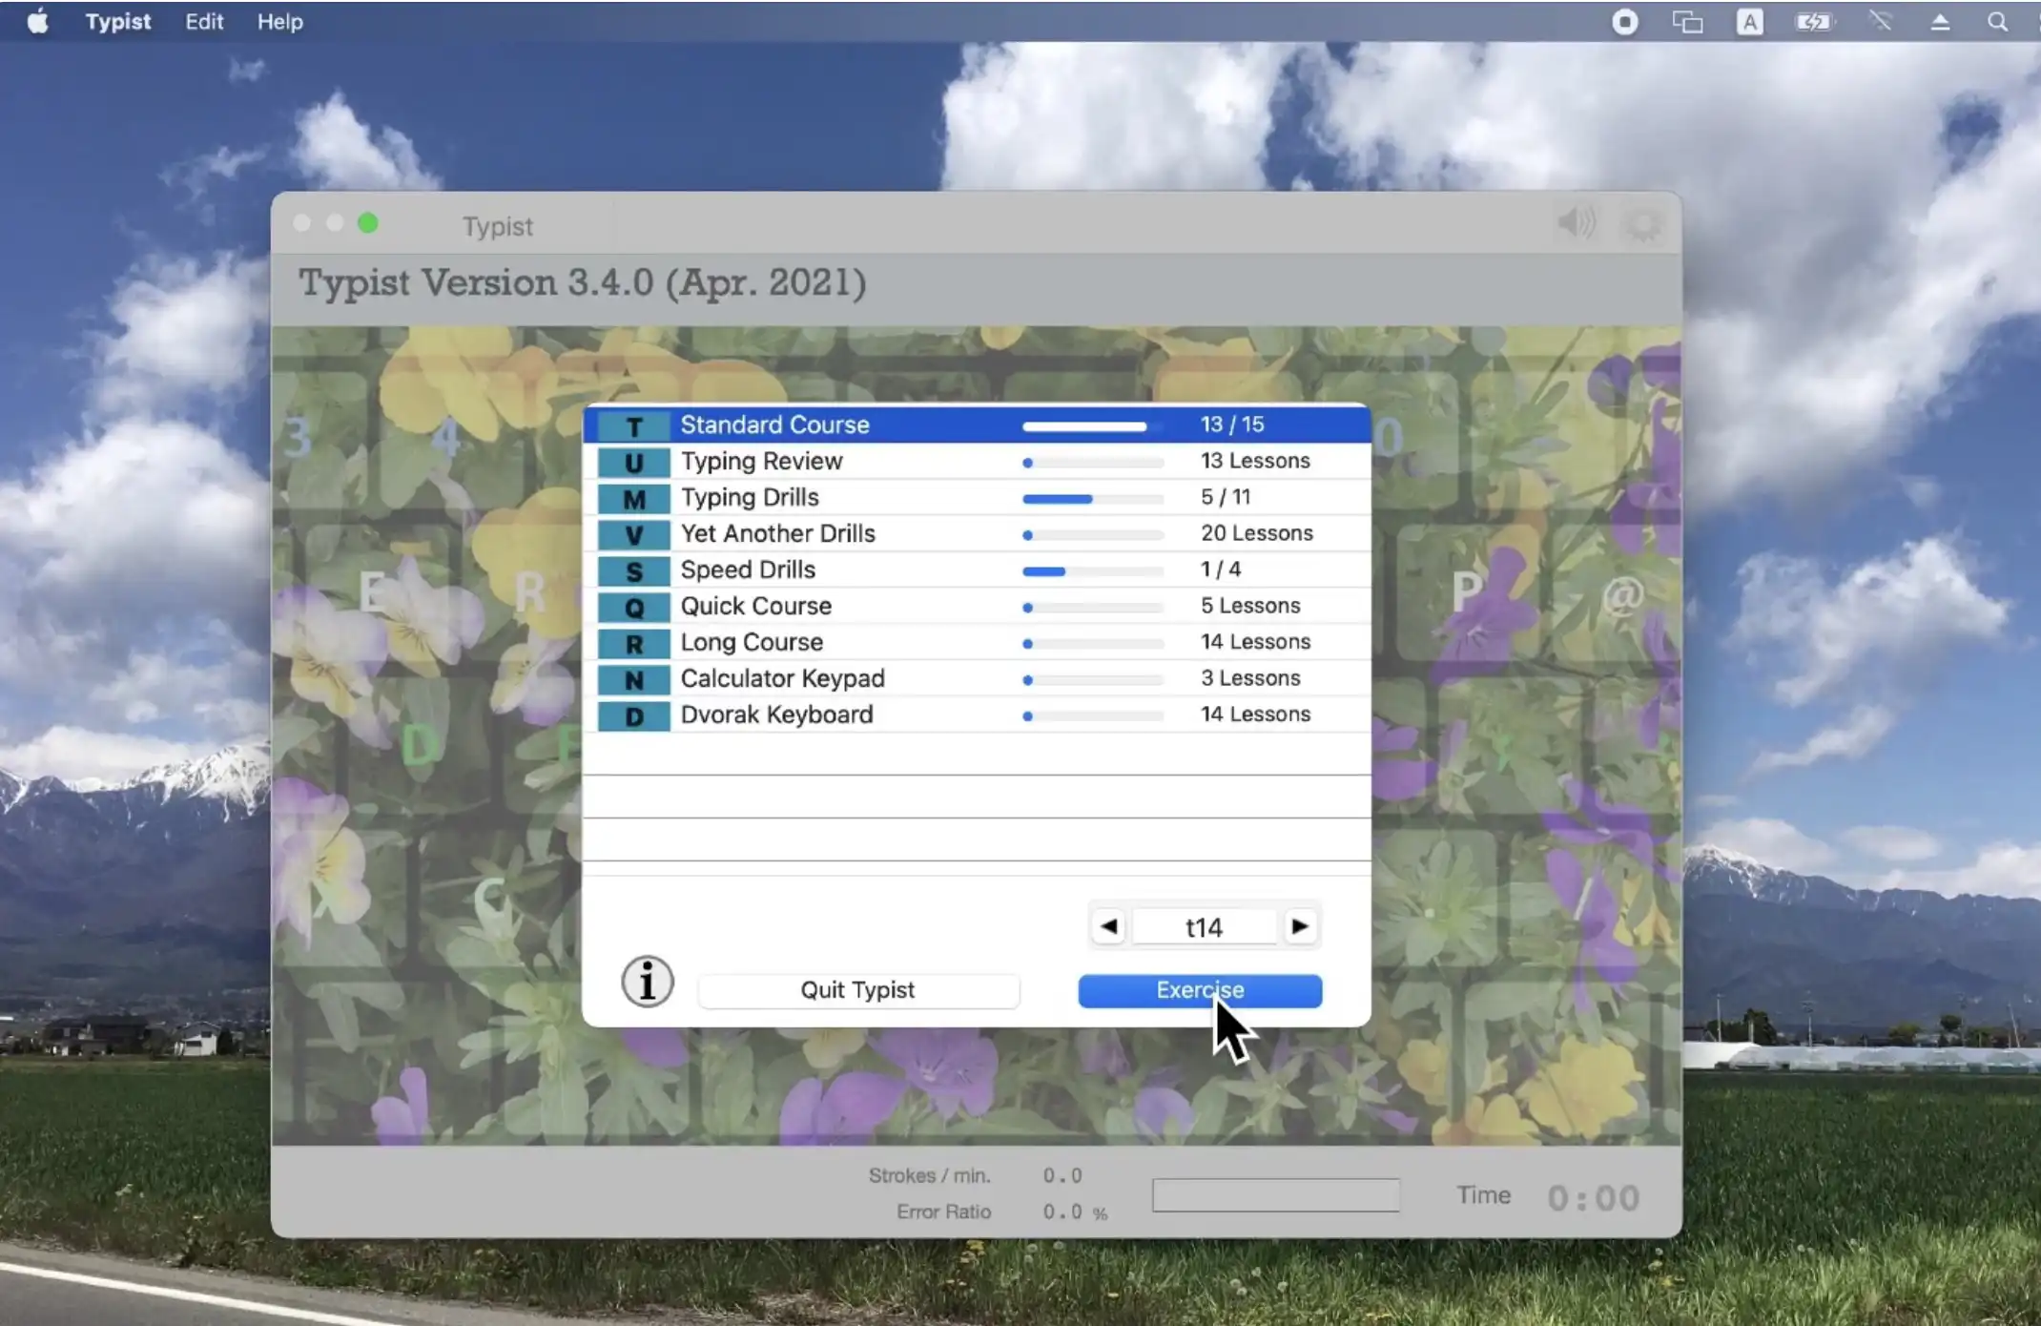Image resolution: width=2041 pixels, height=1326 pixels.
Task: Go to next lesson with right arrow
Action: coord(1299,926)
